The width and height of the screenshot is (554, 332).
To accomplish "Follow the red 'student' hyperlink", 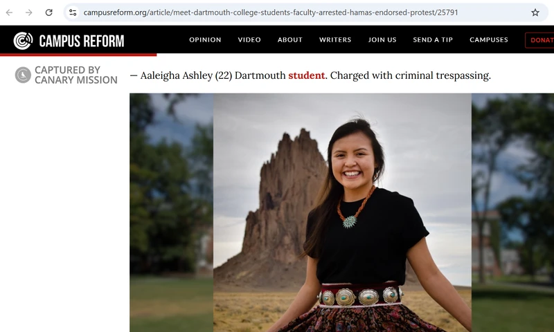I will [306, 75].
